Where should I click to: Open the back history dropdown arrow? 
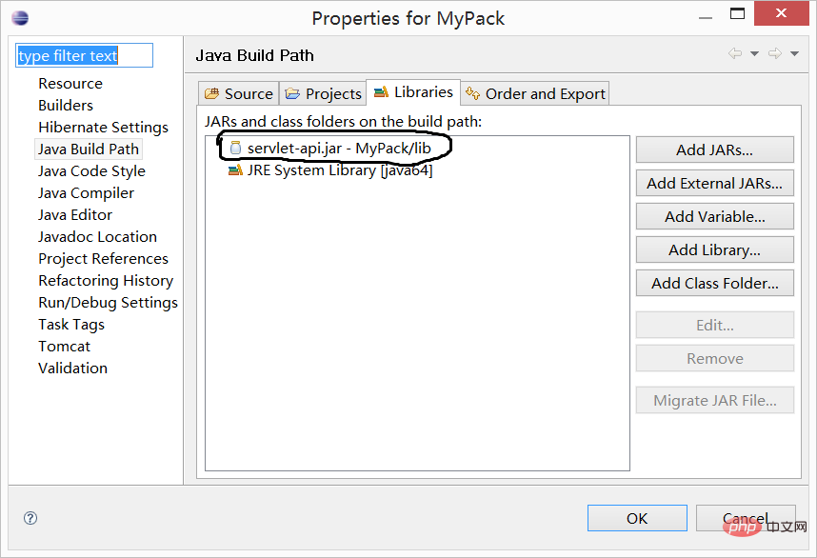click(x=754, y=54)
